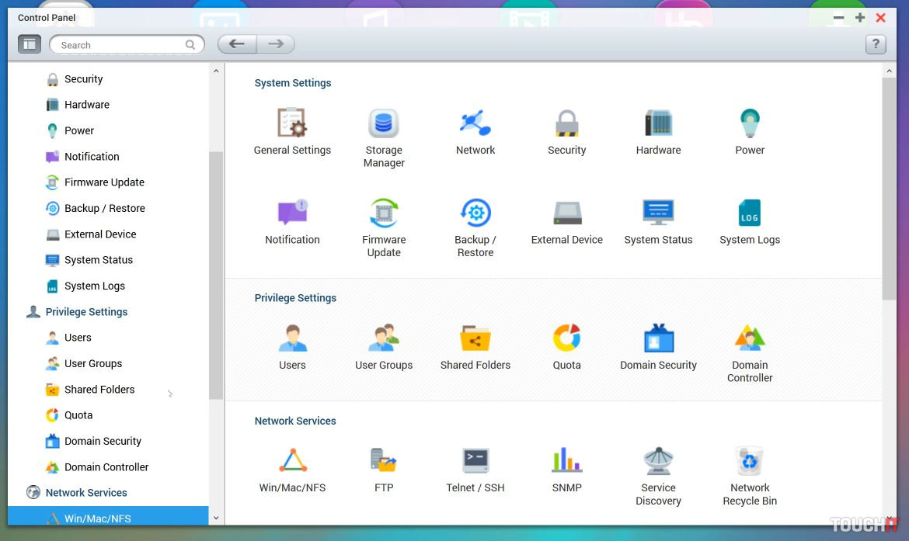
Task: Open Network Recycle Bin
Action: (750, 461)
